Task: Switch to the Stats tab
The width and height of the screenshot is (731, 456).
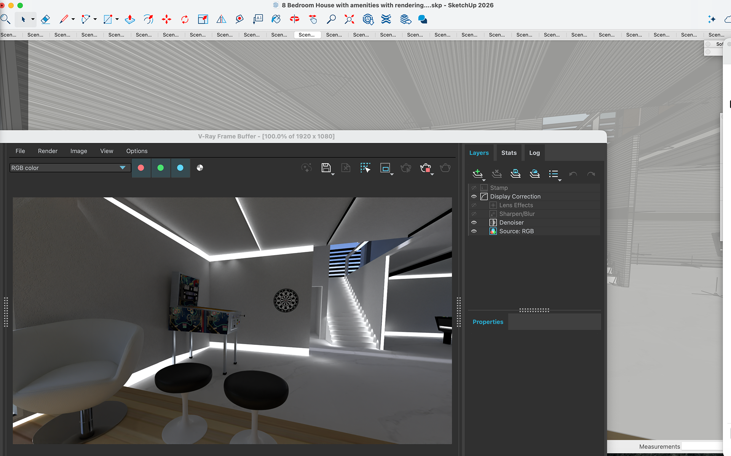Action: point(509,153)
